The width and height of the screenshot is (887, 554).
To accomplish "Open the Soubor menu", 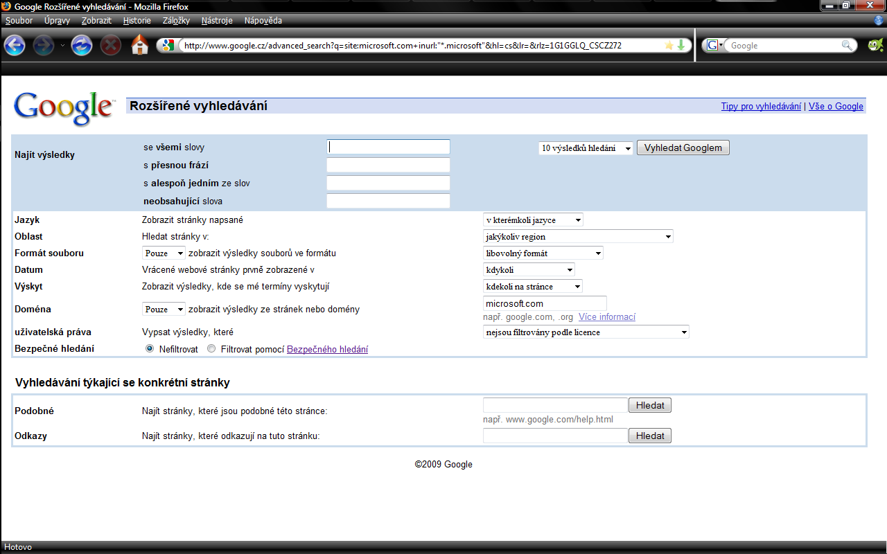I will pyautogui.click(x=19, y=21).
